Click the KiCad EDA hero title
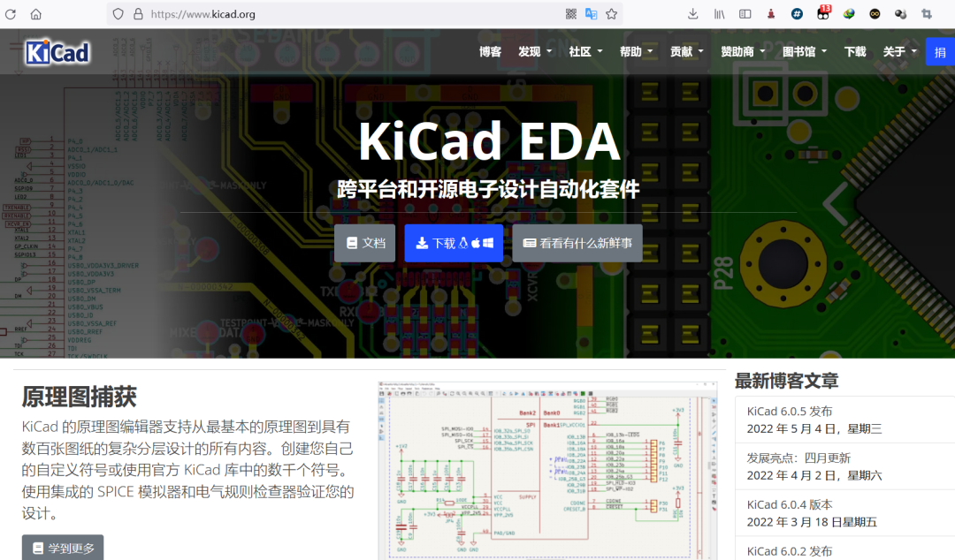 coord(489,141)
